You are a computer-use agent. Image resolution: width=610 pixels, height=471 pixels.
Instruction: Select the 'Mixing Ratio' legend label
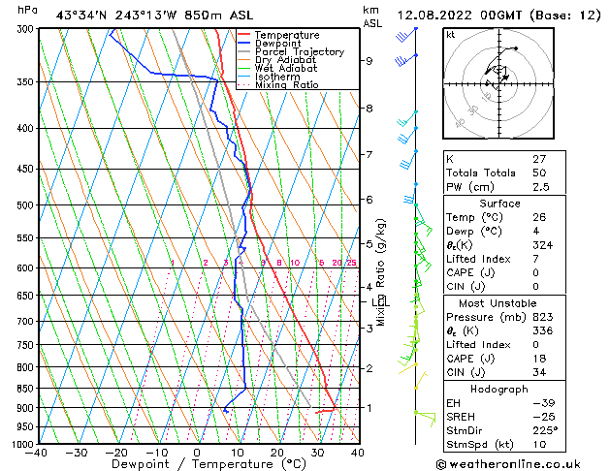(x=287, y=84)
